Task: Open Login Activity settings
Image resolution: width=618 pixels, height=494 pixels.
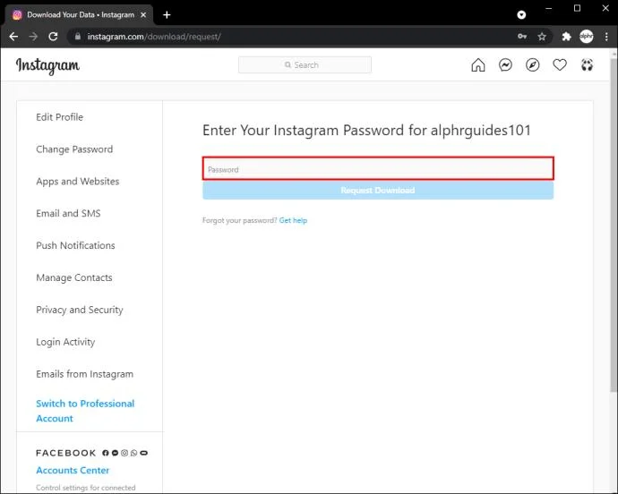Action: click(65, 342)
